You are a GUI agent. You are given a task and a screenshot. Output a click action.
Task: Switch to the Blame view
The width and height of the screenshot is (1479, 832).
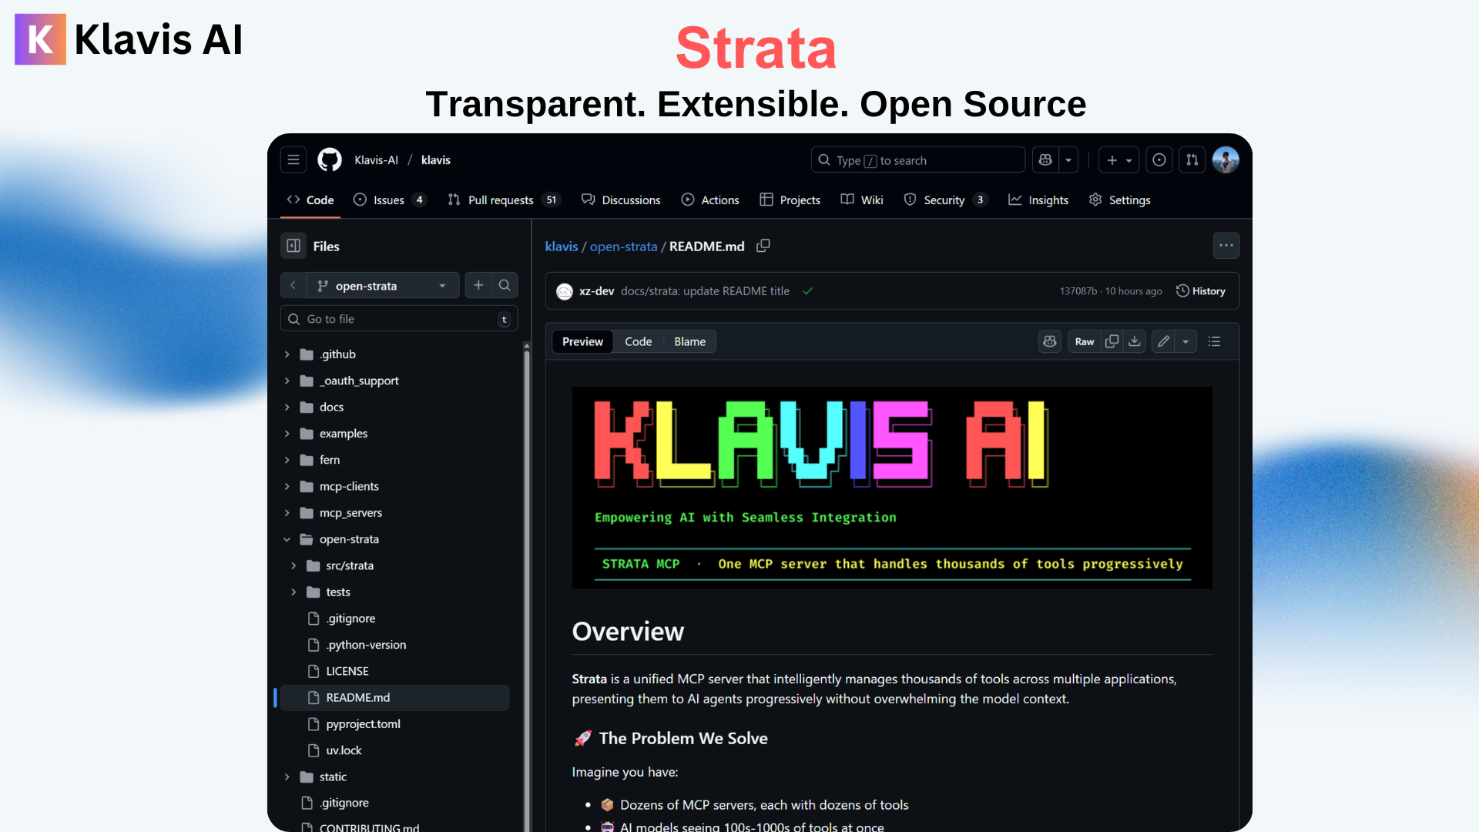pos(689,341)
